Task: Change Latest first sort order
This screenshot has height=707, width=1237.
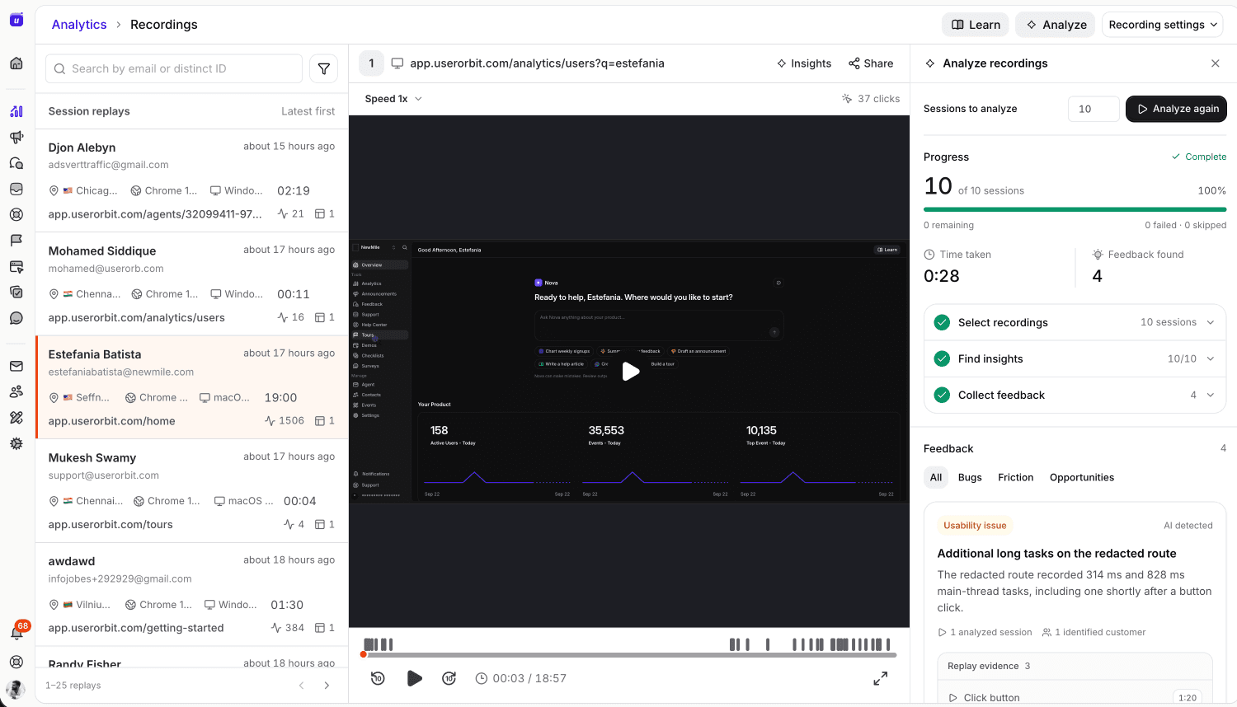Action: 308,111
